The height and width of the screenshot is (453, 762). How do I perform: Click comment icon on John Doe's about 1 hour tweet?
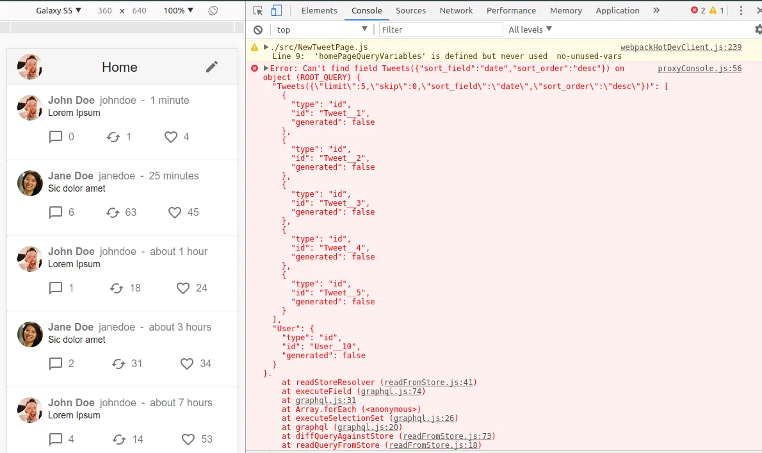point(56,288)
